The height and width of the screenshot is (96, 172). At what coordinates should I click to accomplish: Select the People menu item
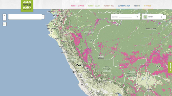point(137,6)
